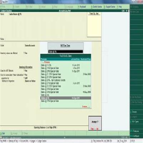Click the Apportion for VAT value
This screenshot has width=143, height=143.
[26, 78]
